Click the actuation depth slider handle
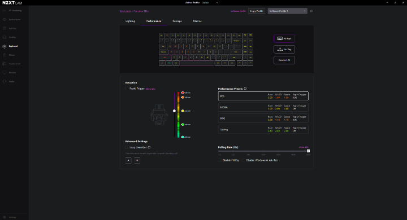This screenshot has height=220, width=407. pyautogui.click(x=174, y=111)
